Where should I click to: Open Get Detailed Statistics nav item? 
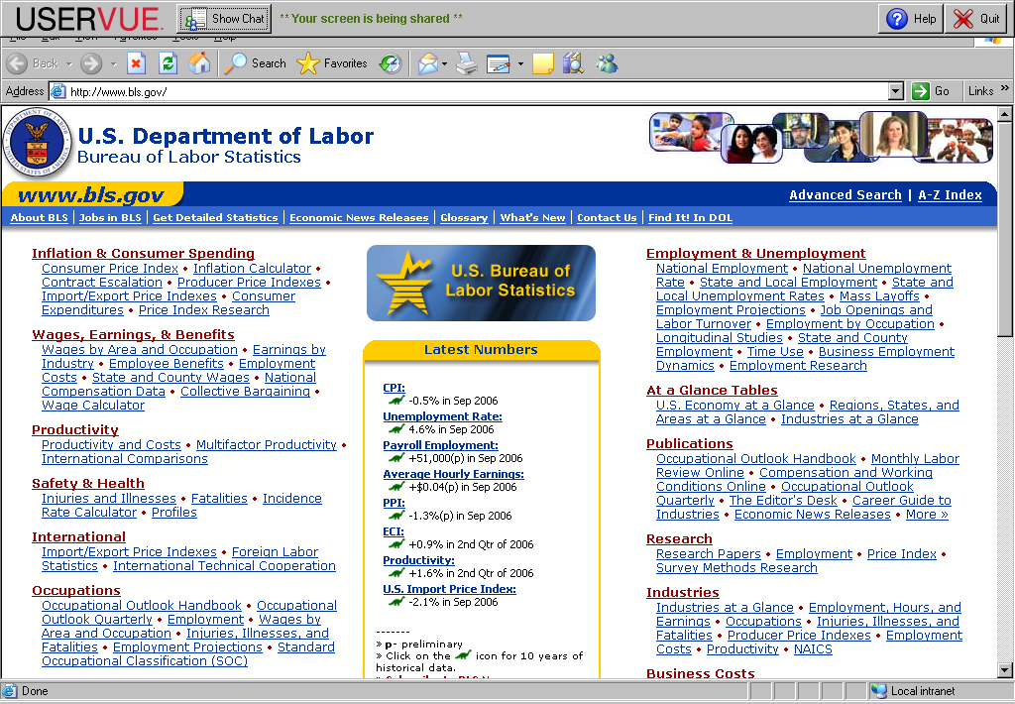[x=215, y=217]
